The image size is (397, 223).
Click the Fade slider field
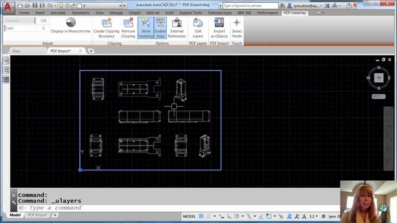click(20, 28)
